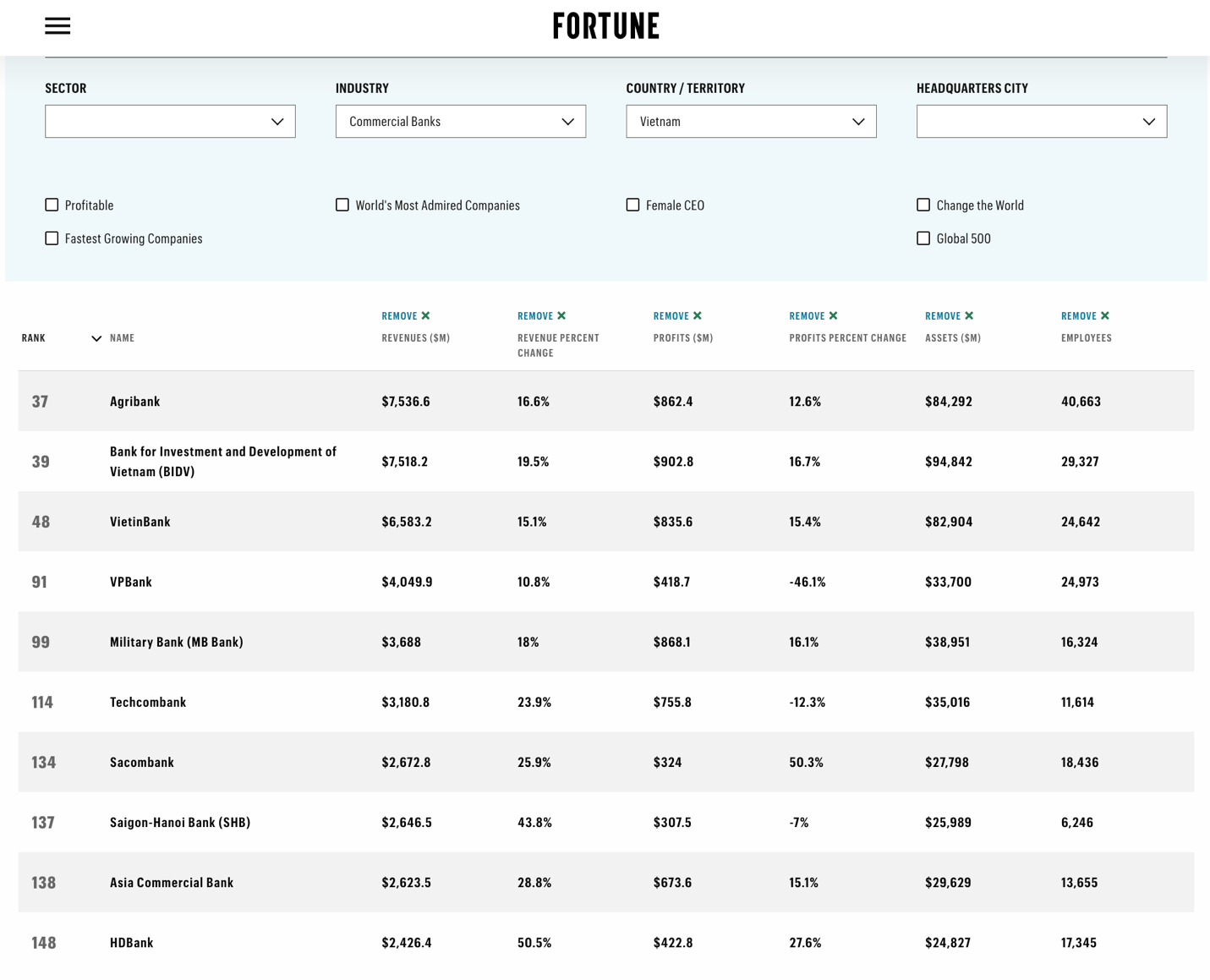Viewport: 1210px width, 980px height.
Task: Click the Fortune logo
Action: click(x=605, y=26)
